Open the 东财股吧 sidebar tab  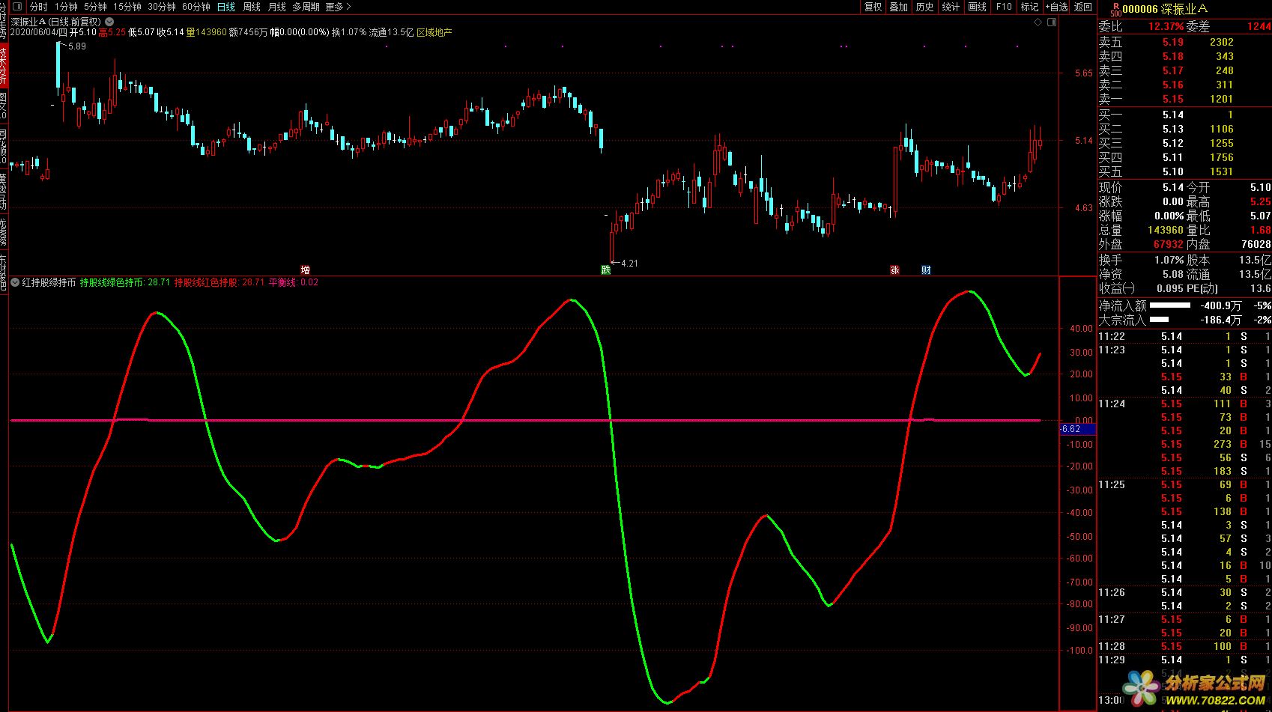click(4, 273)
